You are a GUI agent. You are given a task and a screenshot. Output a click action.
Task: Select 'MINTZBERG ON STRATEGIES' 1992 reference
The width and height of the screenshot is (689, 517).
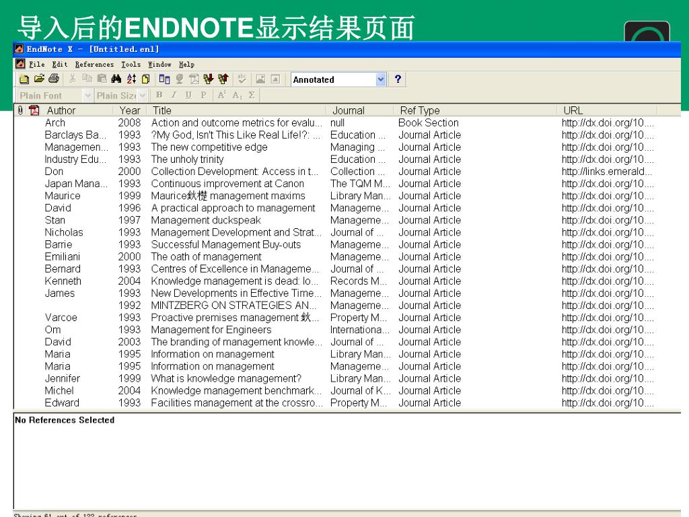click(x=347, y=305)
